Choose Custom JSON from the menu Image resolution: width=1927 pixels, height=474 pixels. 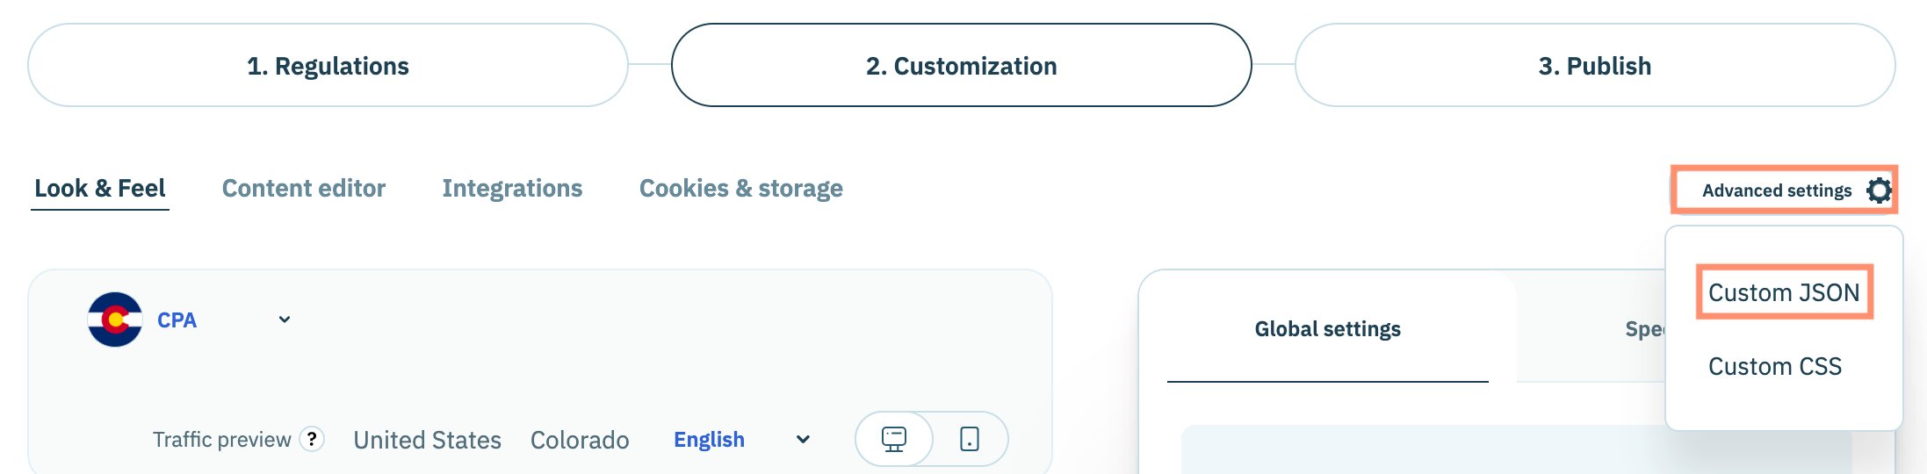[1783, 292]
